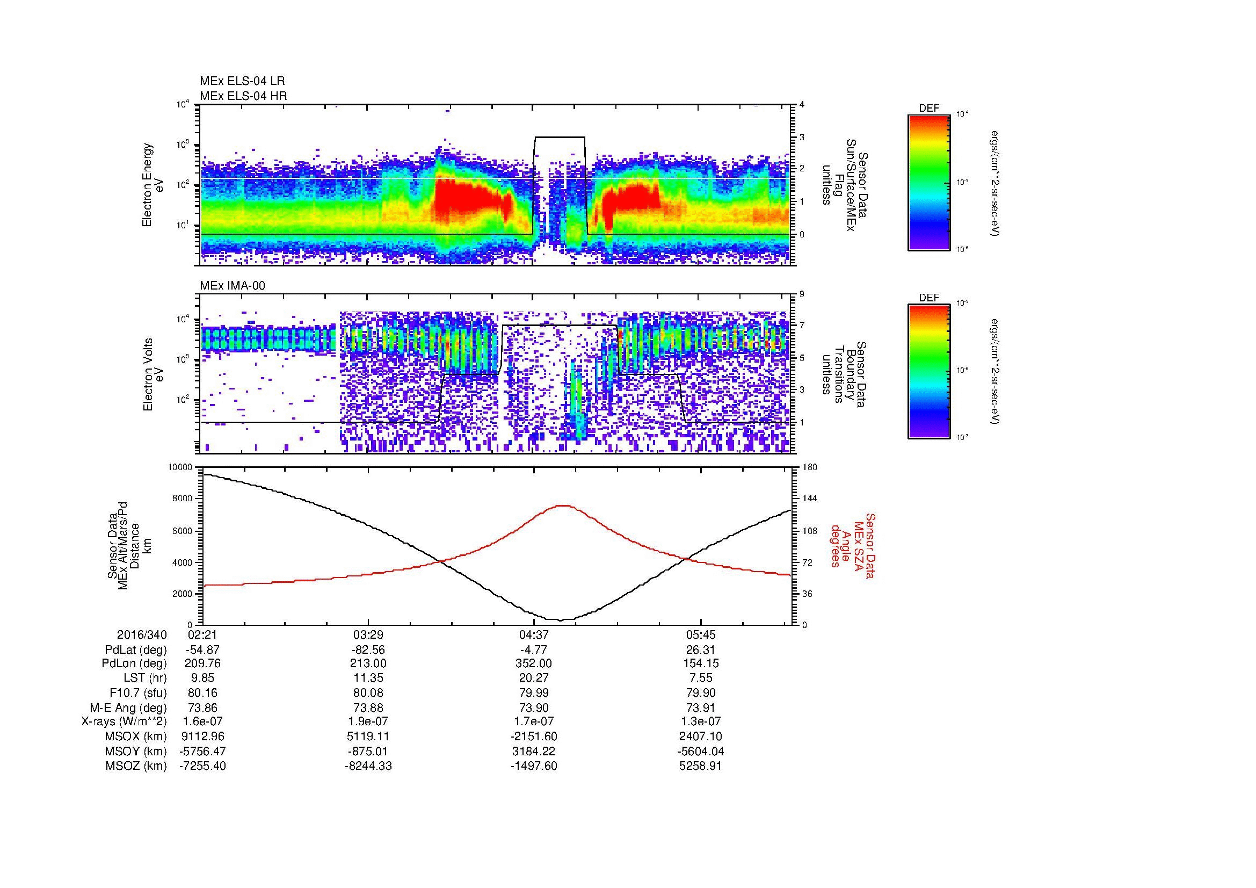Click LST value 20.27
This screenshot has width=1256, height=888.
coord(534,678)
